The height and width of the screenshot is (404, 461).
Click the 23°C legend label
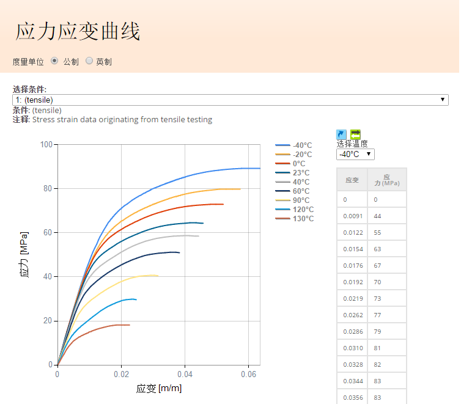[301, 173]
